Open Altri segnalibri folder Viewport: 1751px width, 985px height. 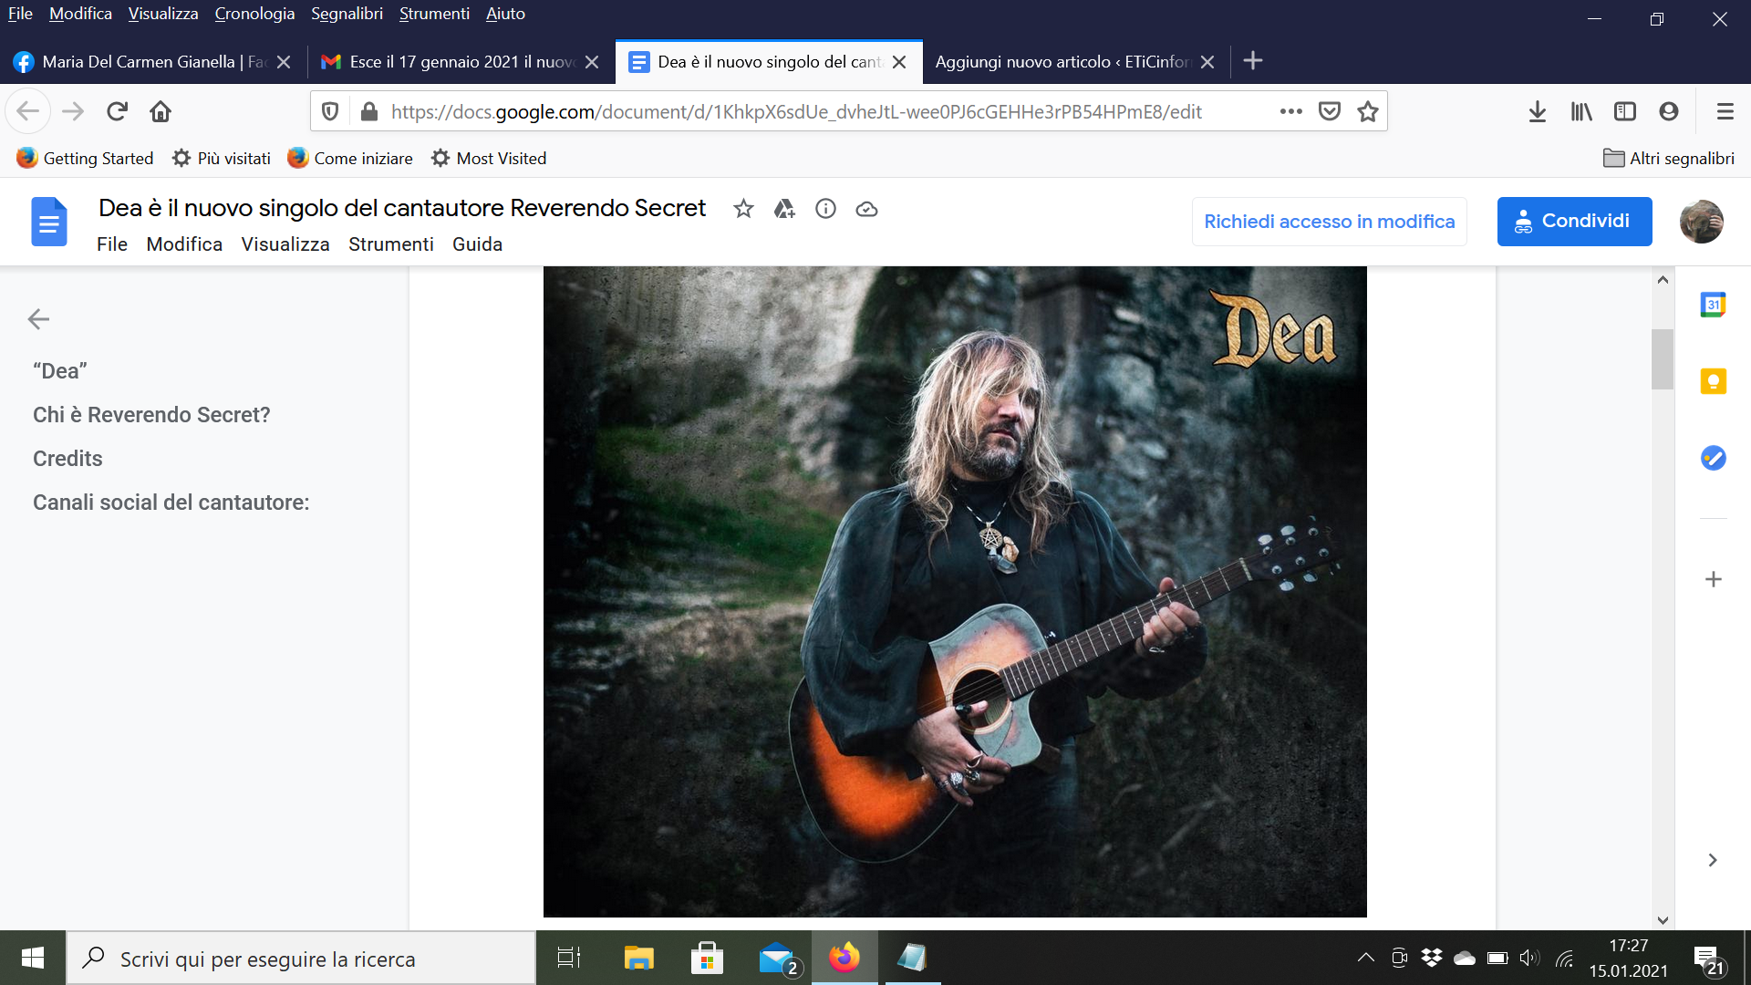[x=1669, y=159]
